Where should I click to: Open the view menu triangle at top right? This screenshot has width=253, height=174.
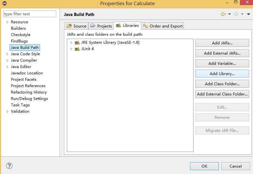pos(249,14)
